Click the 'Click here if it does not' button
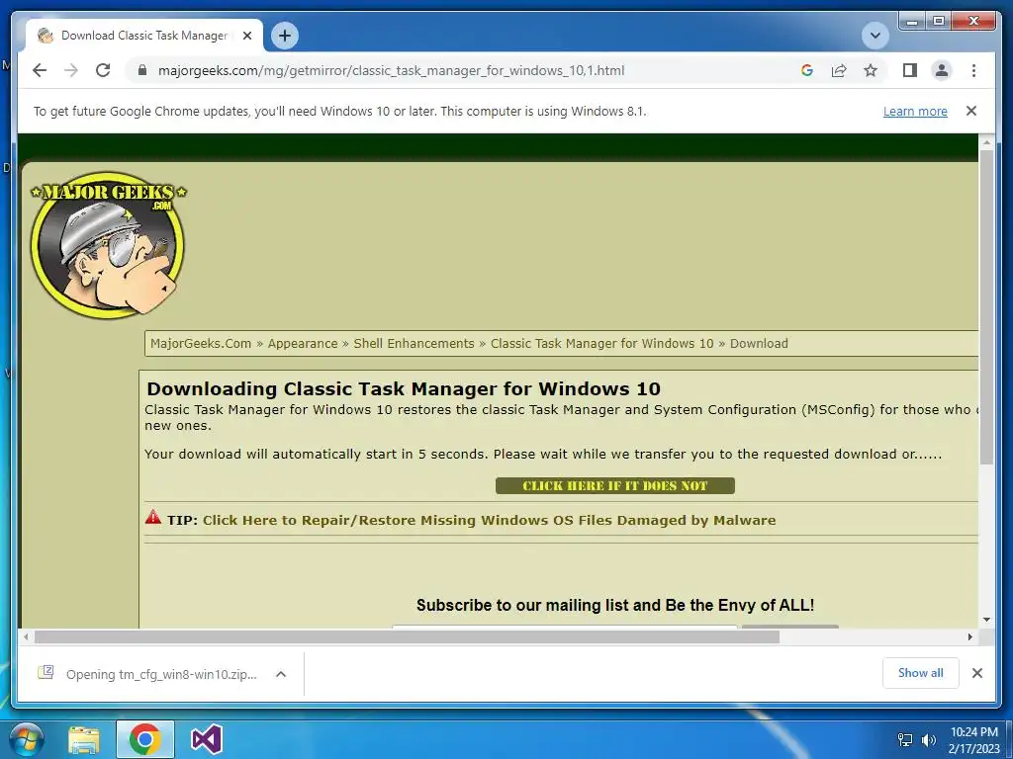The height and width of the screenshot is (759, 1013). coord(615,485)
